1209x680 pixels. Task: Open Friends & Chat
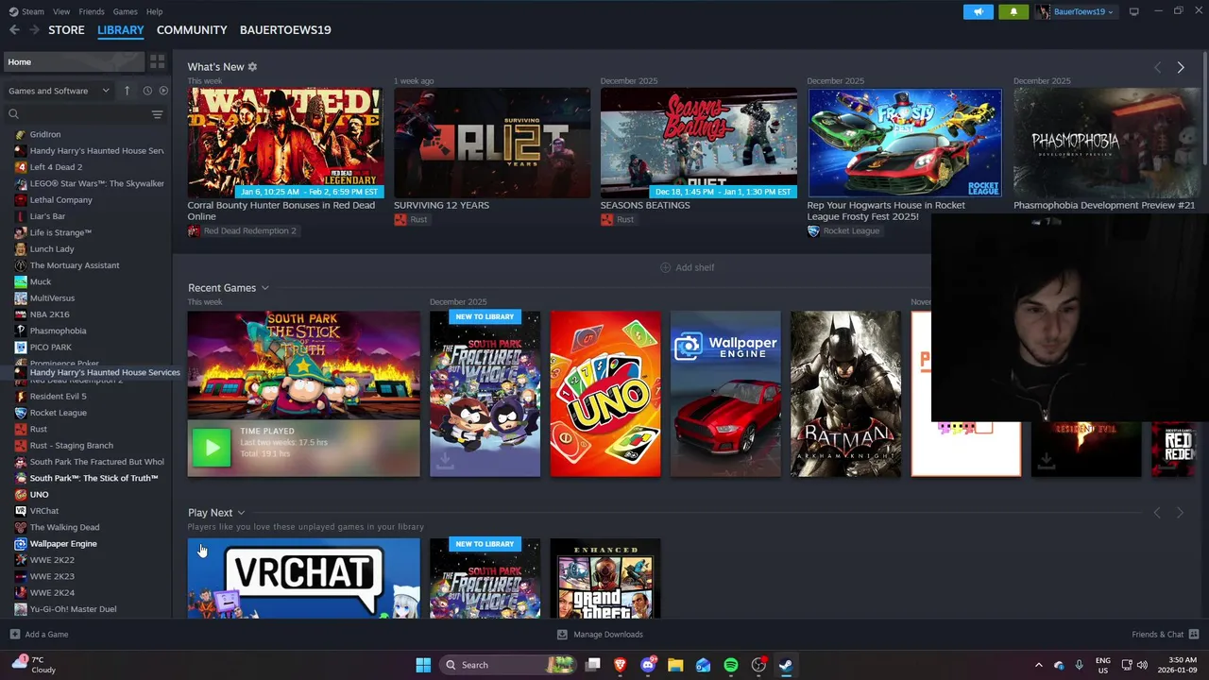coord(1166,635)
